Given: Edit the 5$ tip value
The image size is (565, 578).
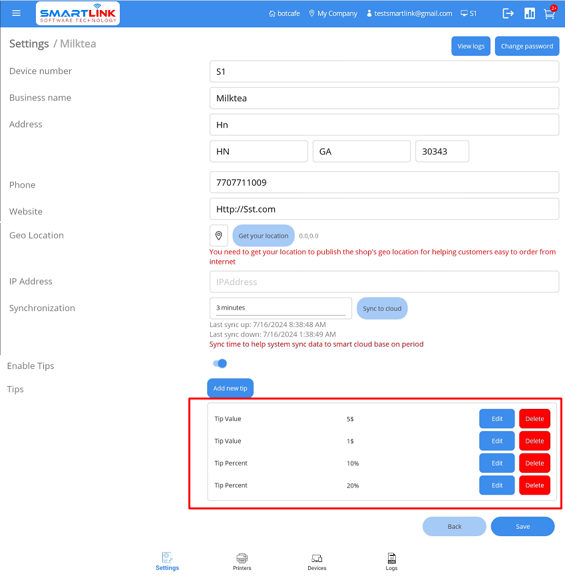Looking at the screenshot, I should tap(496, 419).
